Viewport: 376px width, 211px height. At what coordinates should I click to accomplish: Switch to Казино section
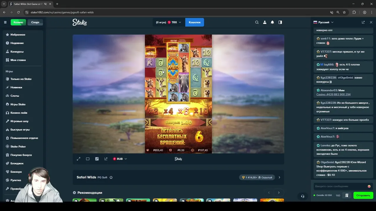tap(18, 22)
